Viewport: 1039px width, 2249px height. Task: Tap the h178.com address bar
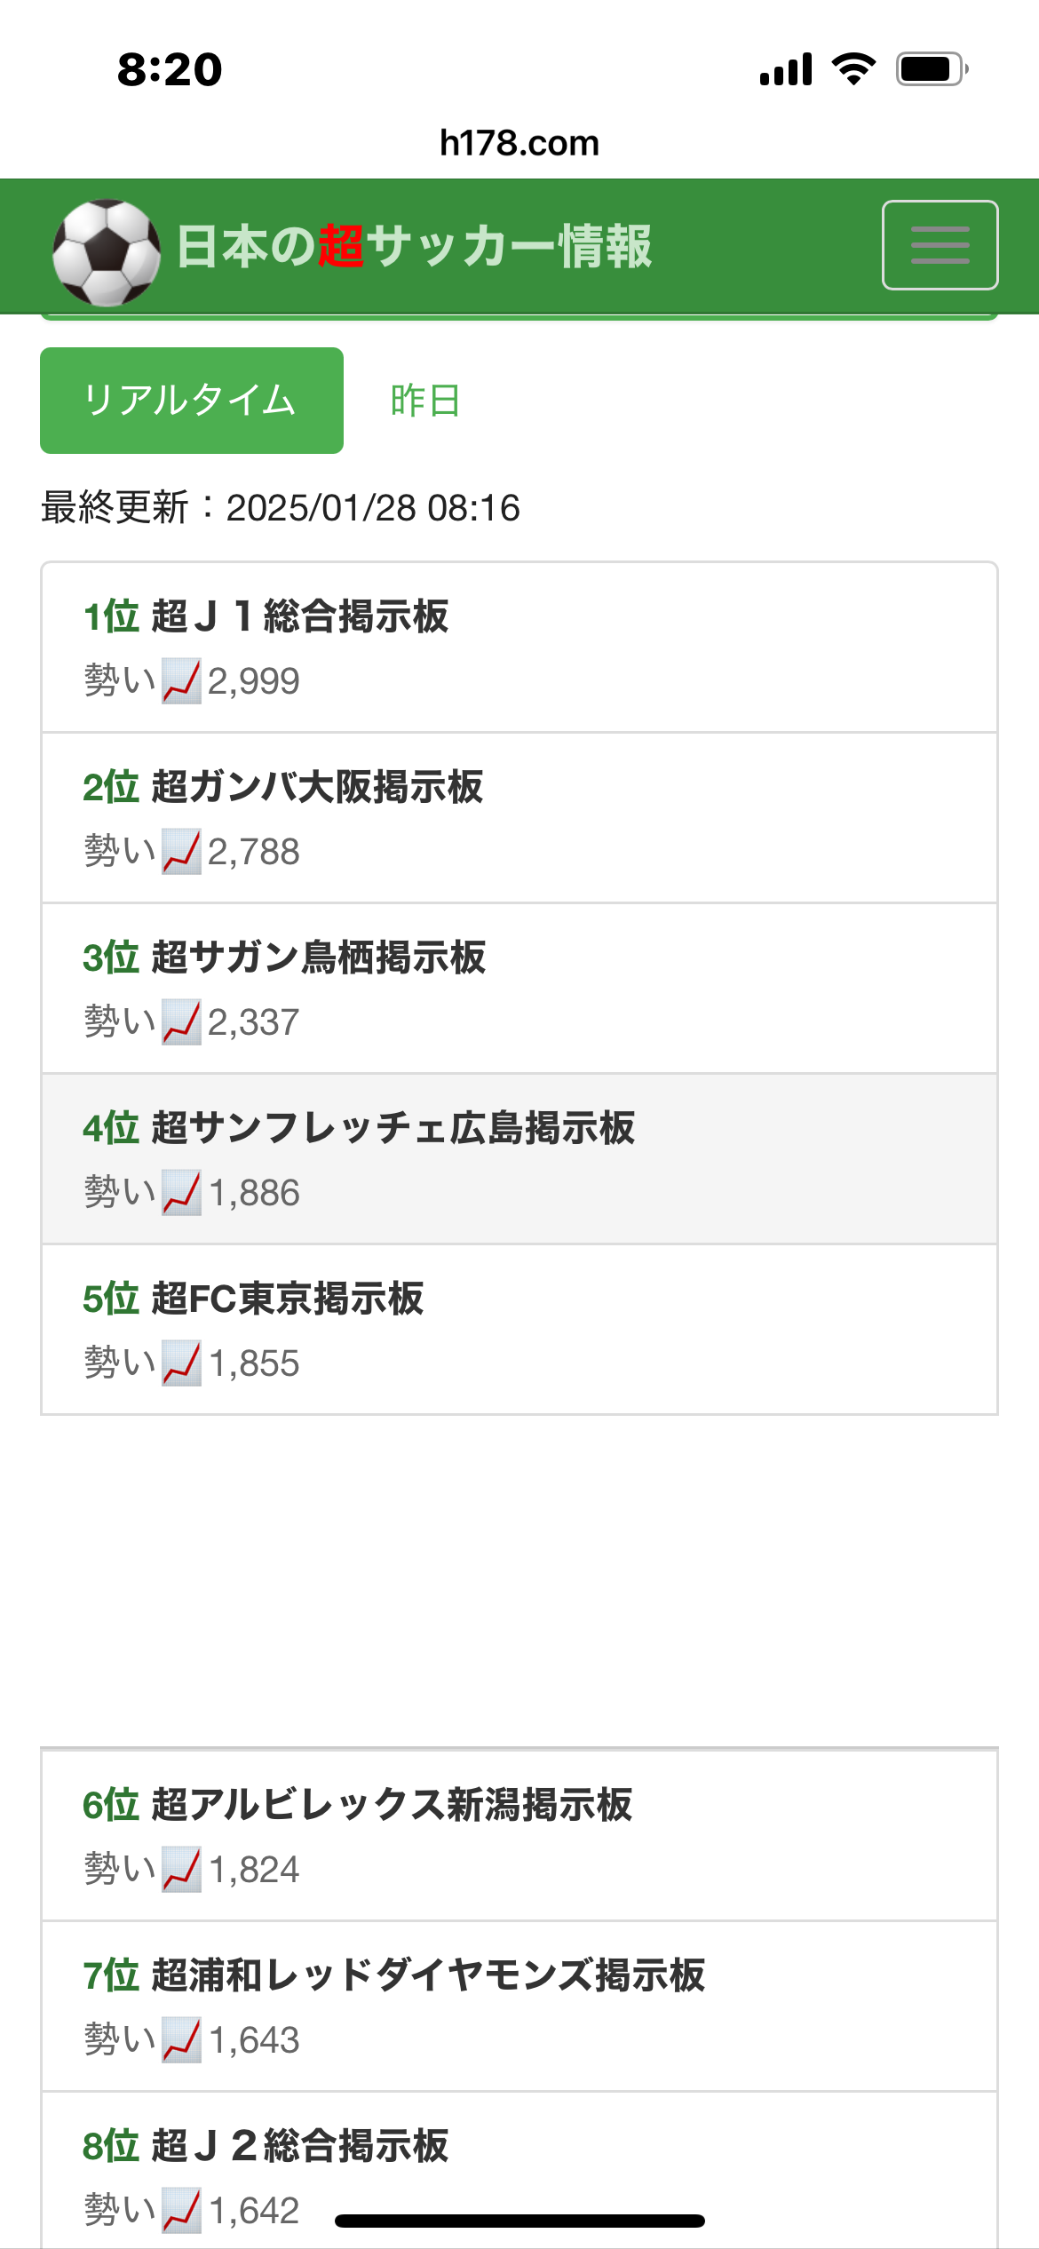(x=519, y=143)
